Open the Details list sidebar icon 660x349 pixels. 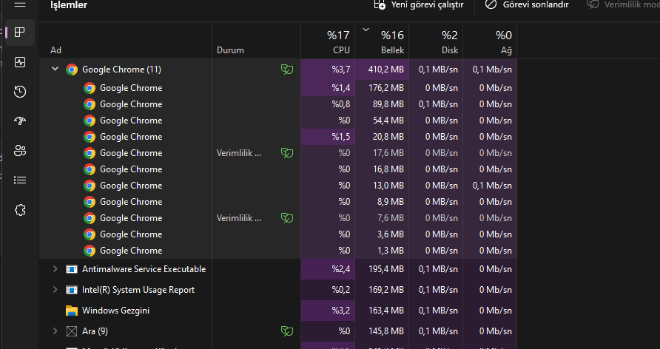tap(20, 180)
